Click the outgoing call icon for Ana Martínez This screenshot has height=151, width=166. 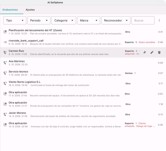coord(5,63)
